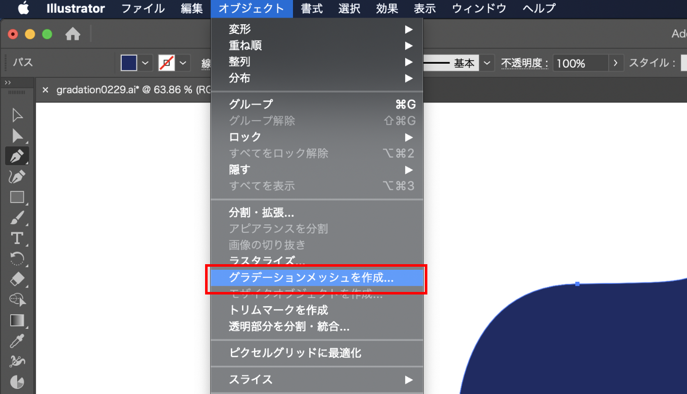Select the Rectangle tool
This screenshot has width=687, height=394.
[17, 197]
